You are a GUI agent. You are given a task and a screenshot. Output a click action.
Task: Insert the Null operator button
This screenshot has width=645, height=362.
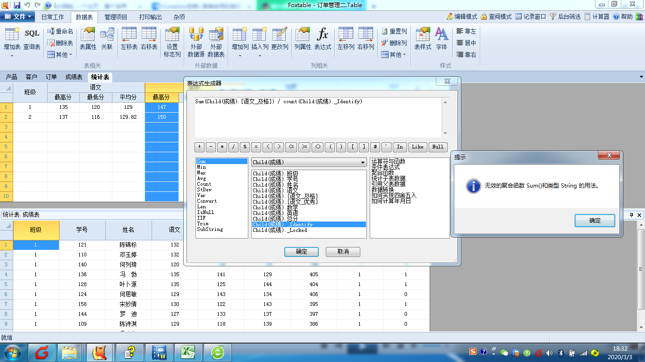click(438, 147)
